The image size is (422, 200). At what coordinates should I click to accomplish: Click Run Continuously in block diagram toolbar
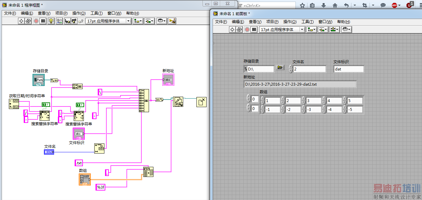(28, 21)
